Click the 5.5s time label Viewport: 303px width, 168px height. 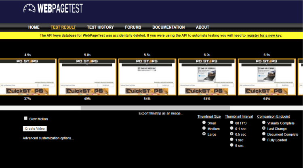[x=147, y=55]
